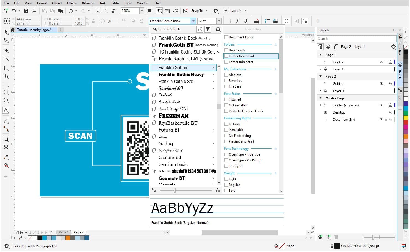The image size is (410, 252).
Task: Collapse the Master Page section
Action: [320, 98]
